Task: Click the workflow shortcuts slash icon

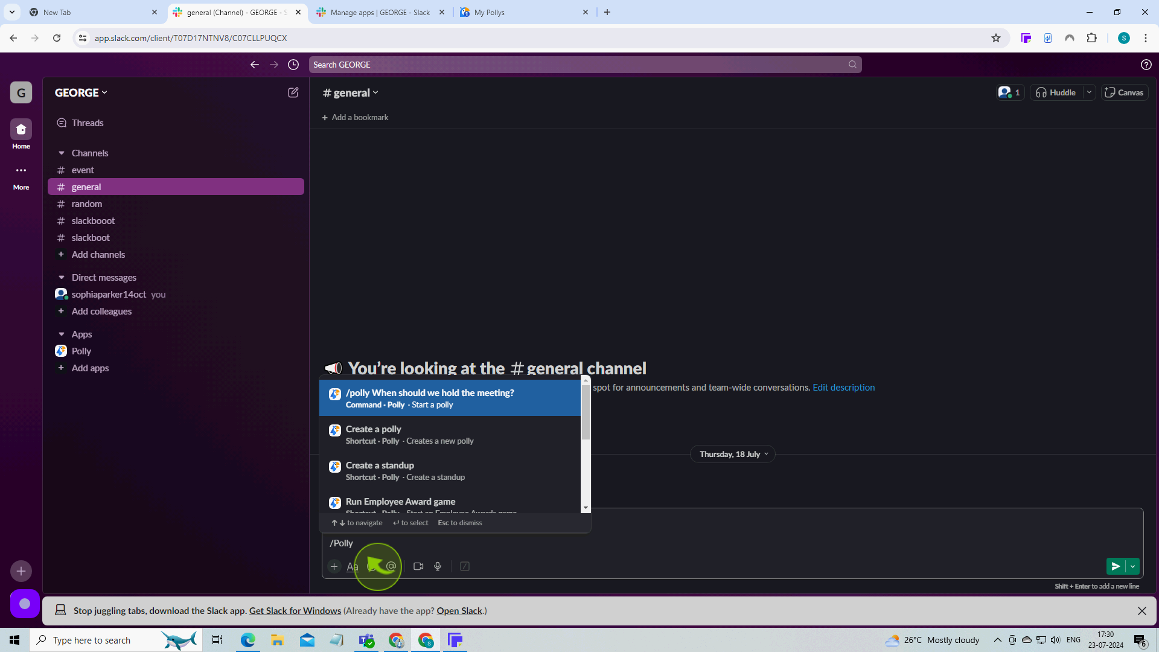Action: (465, 566)
